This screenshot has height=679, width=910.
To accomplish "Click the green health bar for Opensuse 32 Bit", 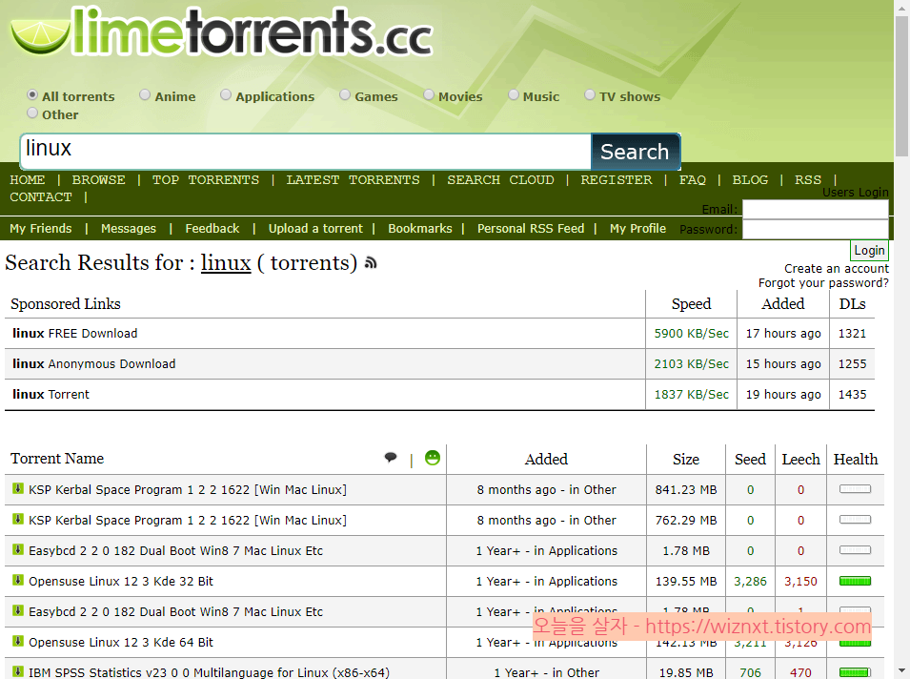I will [855, 581].
